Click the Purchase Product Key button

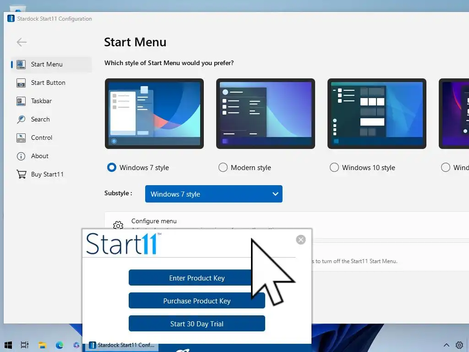(x=197, y=301)
